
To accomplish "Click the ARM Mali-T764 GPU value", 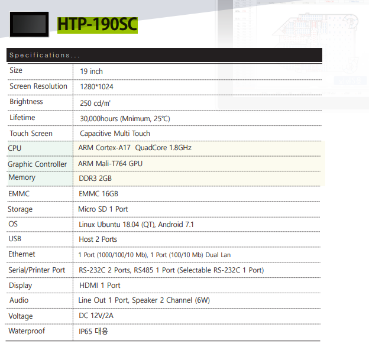I will 110,164.
